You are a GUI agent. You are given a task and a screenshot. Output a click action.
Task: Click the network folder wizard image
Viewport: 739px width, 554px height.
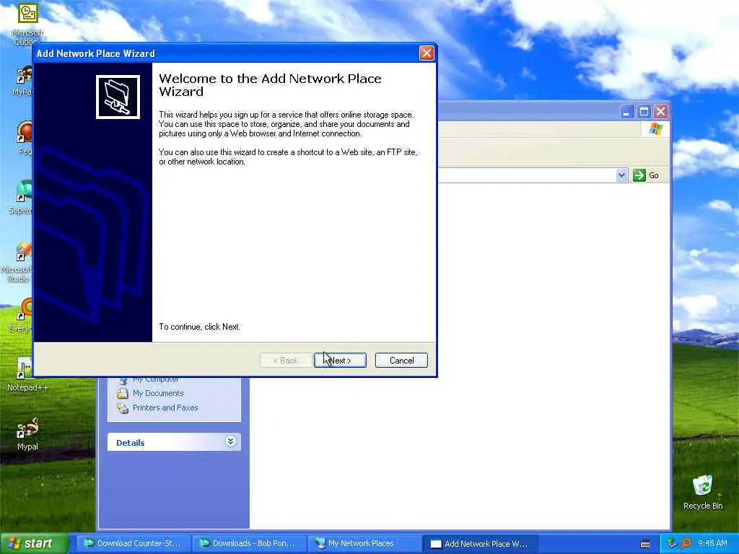118,97
